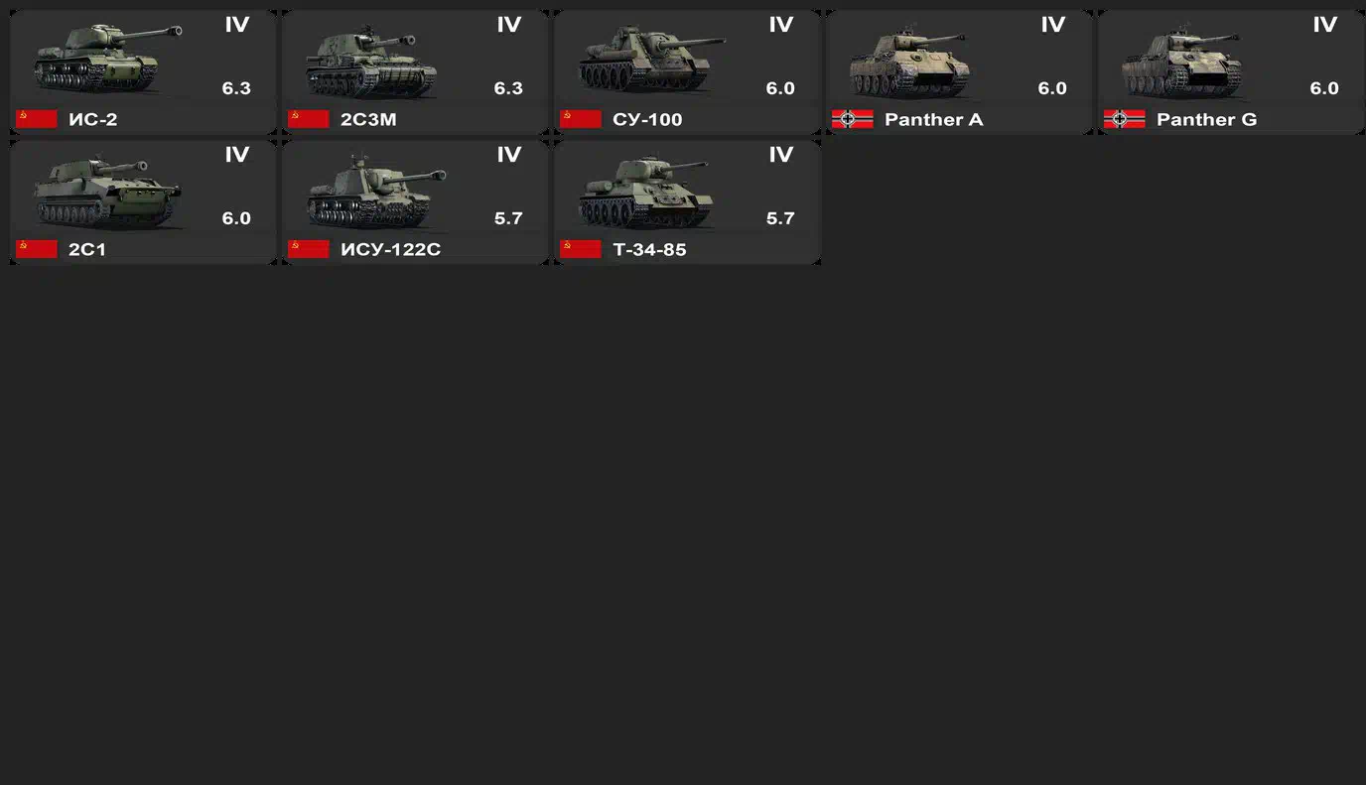Click the 6.3 rating on 2С3М card
This screenshot has width=1366, height=785.
(508, 88)
